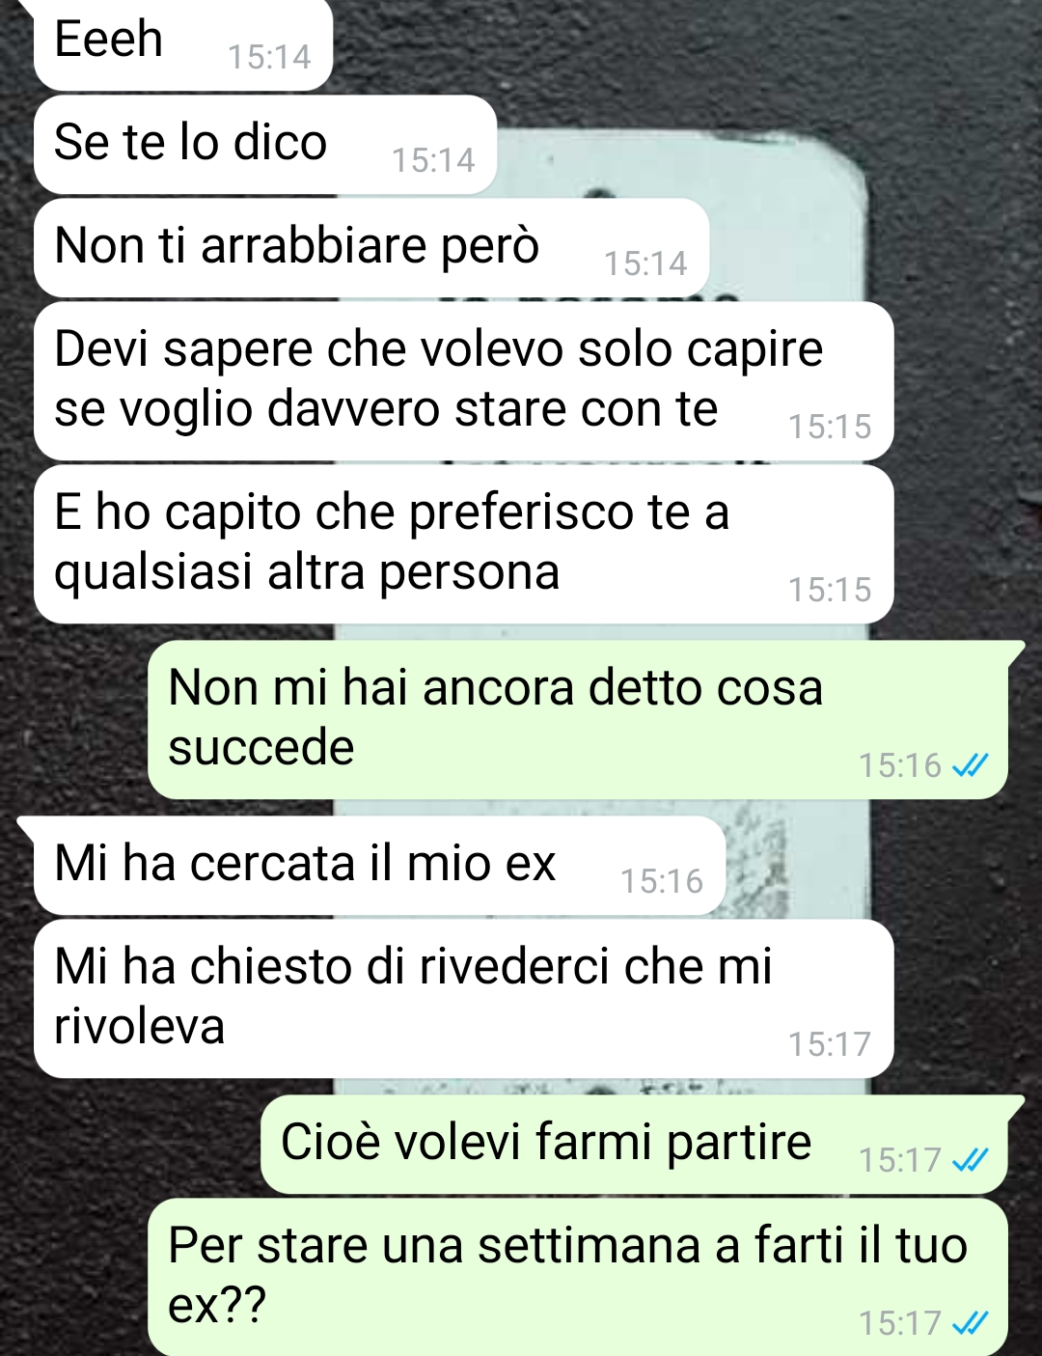Tap the 'Non ti arrabbiare però' message
This screenshot has height=1356, width=1042.
371,248
